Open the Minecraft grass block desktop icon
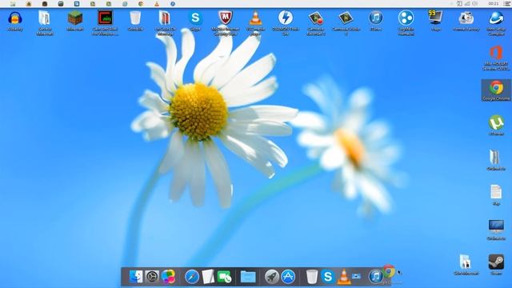512x288 pixels. [74, 18]
